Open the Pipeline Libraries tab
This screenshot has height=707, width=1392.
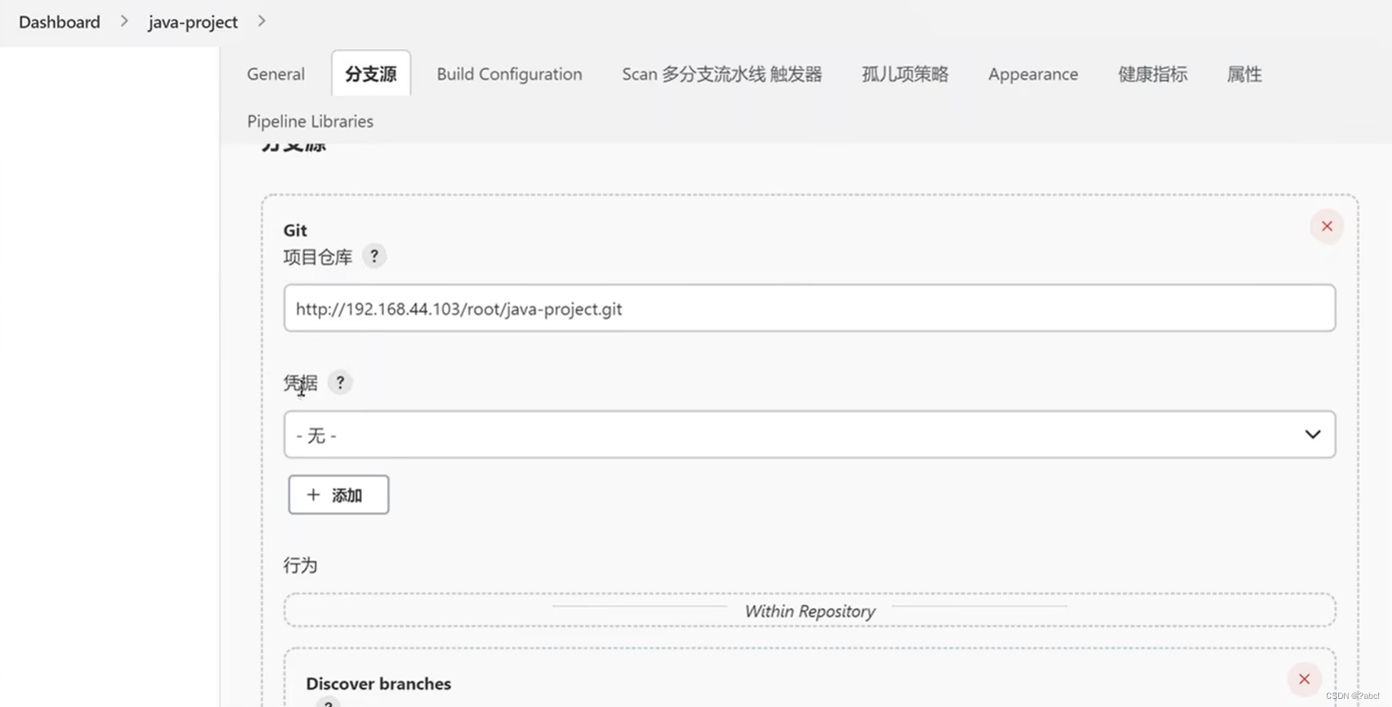pyautogui.click(x=310, y=121)
